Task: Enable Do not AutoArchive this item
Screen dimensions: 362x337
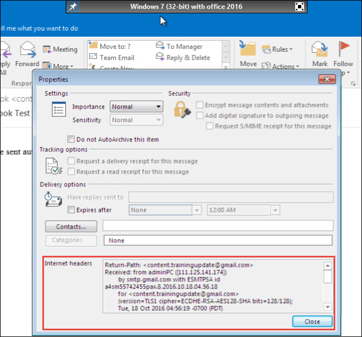Action: (71, 139)
